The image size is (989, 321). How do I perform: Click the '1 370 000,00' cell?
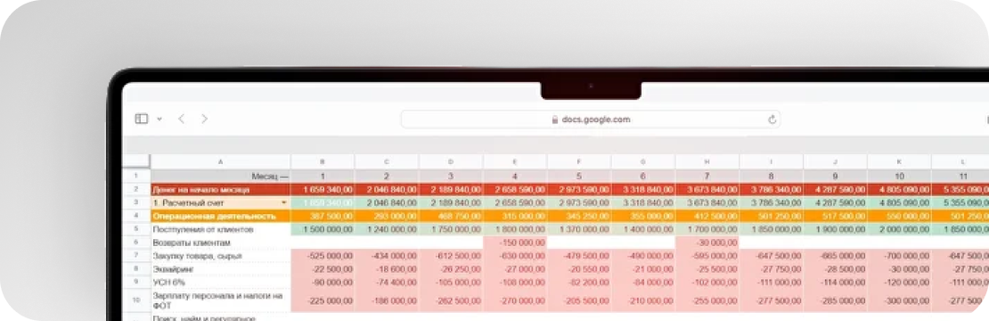579,229
